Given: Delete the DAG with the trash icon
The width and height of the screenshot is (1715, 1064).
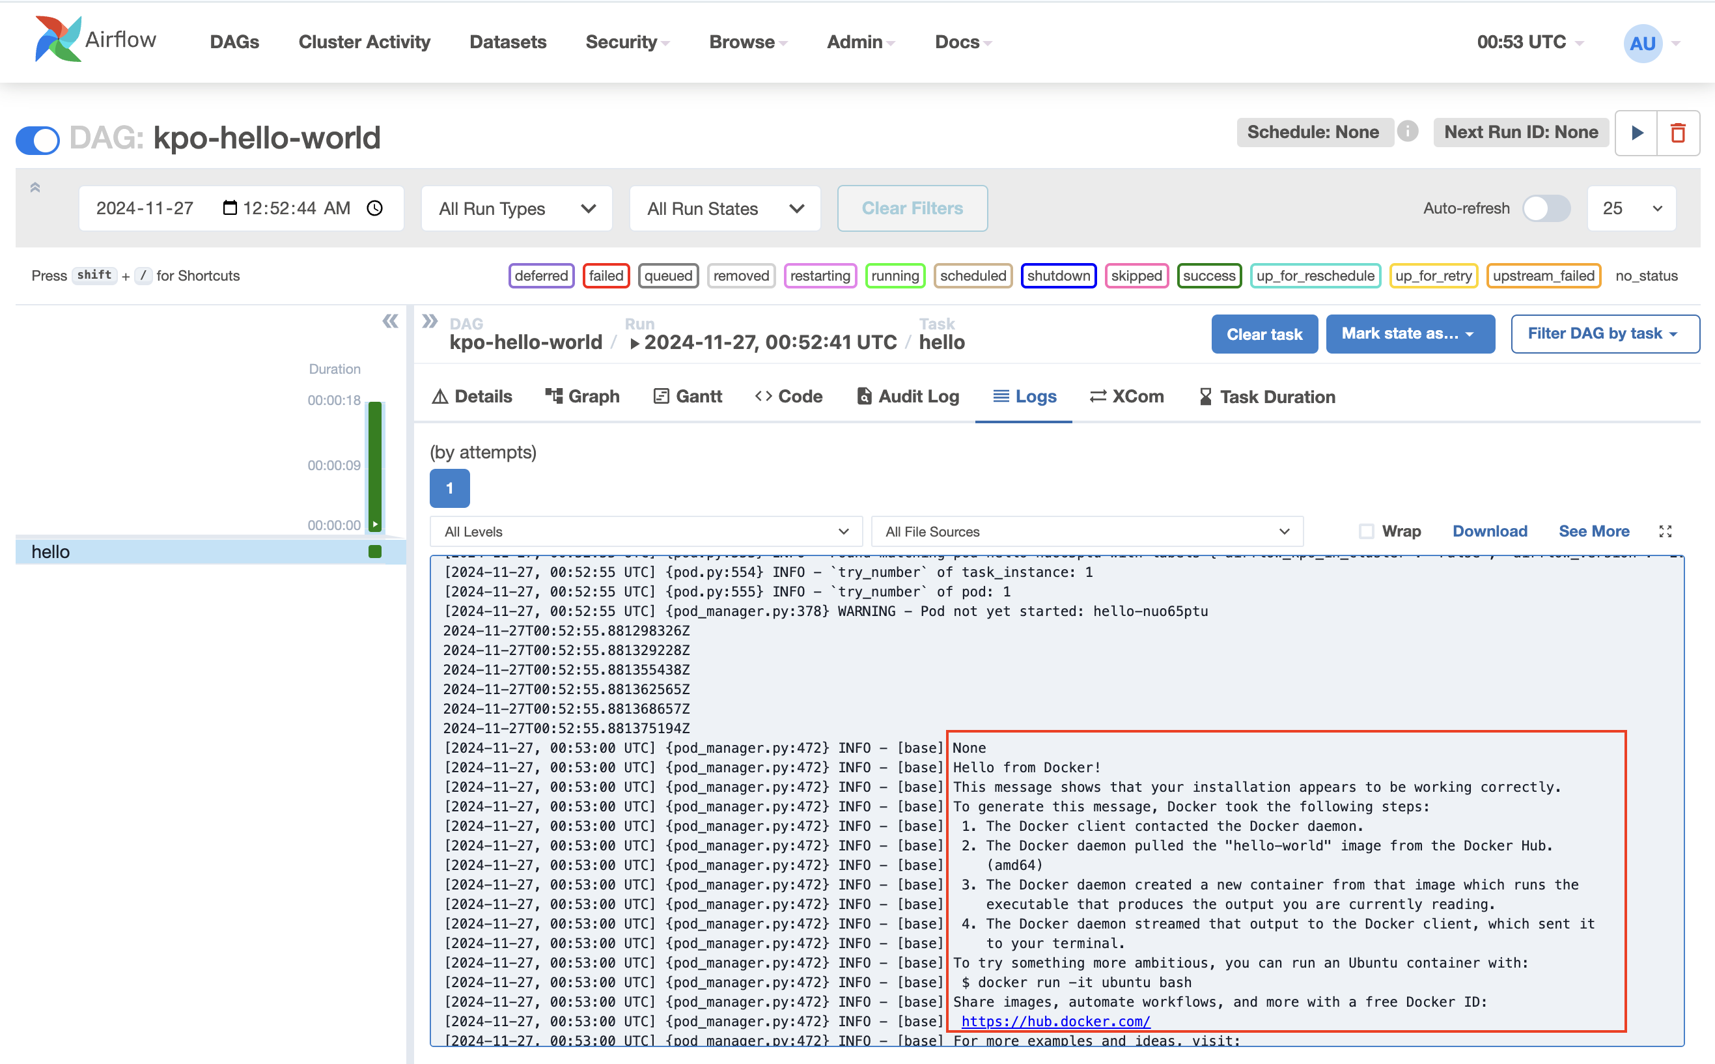Looking at the screenshot, I should pyautogui.click(x=1679, y=133).
